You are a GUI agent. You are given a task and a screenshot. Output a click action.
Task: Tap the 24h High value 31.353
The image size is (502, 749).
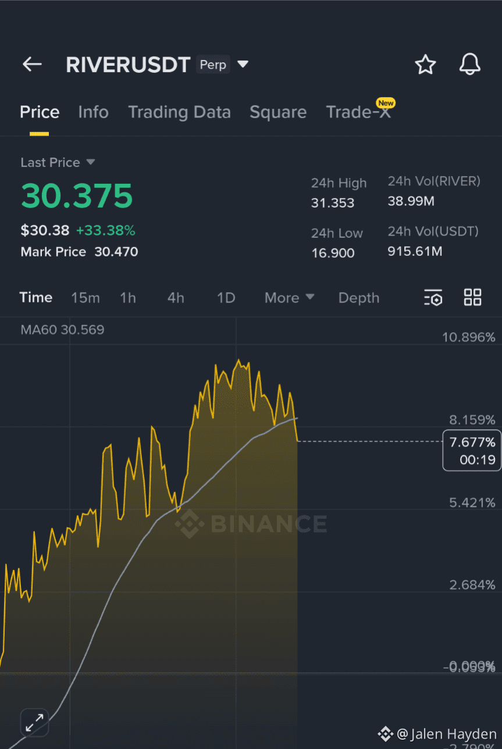(333, 203)
